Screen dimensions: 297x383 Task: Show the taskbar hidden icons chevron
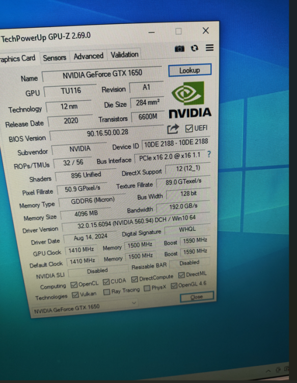(x=268, y=371)
